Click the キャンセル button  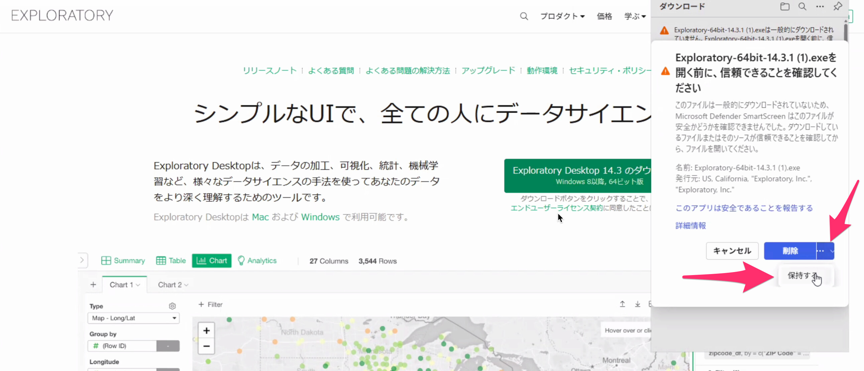point(732,251)
